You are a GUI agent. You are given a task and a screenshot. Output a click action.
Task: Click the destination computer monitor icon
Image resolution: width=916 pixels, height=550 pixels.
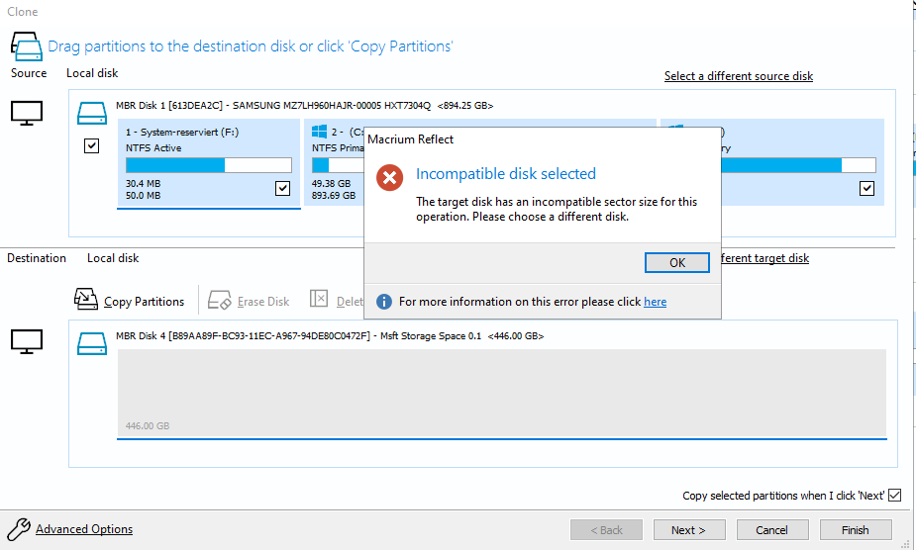[27, 341]
